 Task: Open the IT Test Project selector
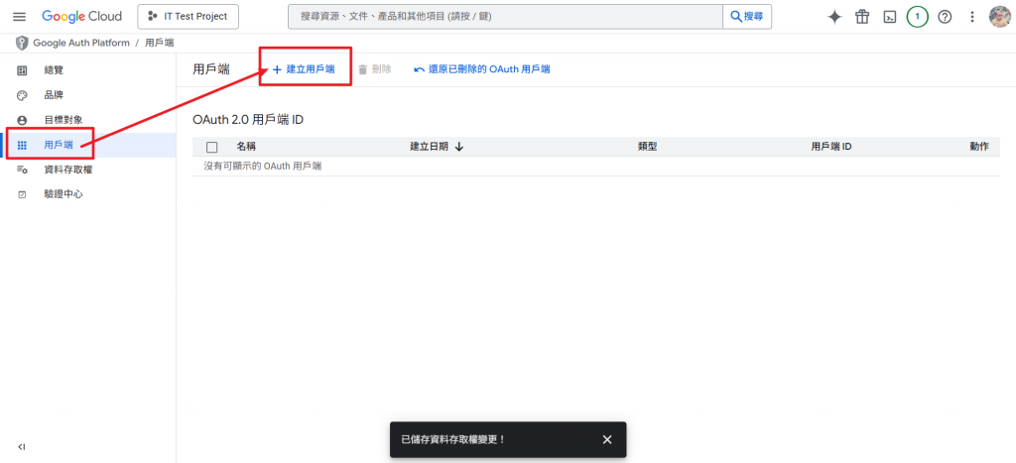(x=188, y=17)
